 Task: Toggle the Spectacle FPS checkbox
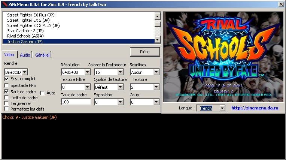(7, 85)
